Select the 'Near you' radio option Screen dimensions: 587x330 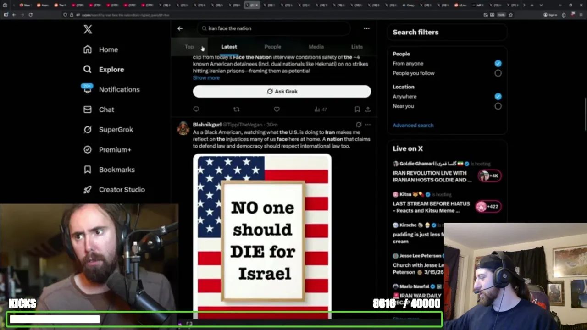pyautogui.click(x=498, y=106)
